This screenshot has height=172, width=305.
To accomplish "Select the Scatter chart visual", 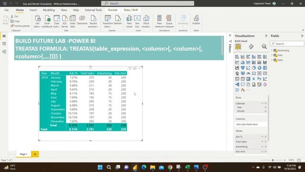I will pos(248,68).
